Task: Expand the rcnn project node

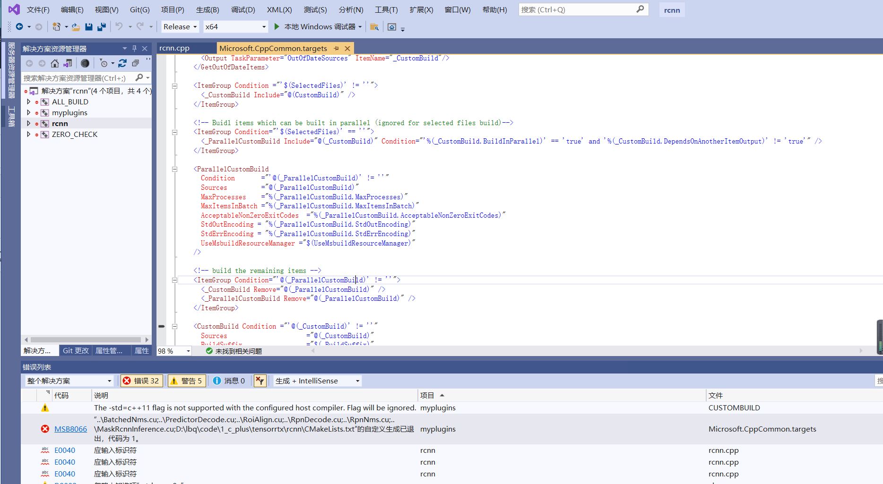Action: pos(28,123)
